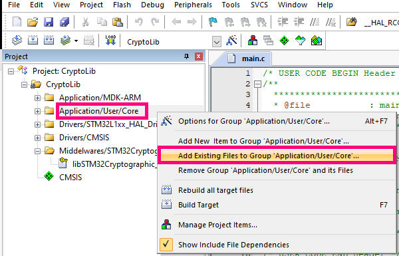399x256 pixels.
Task: Create a new file with the New icon
Action: coord(17,22)
